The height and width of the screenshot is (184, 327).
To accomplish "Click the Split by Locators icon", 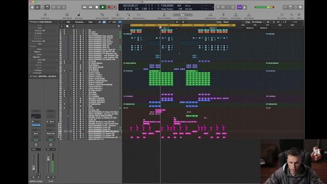I will click(x=118, y=15).
